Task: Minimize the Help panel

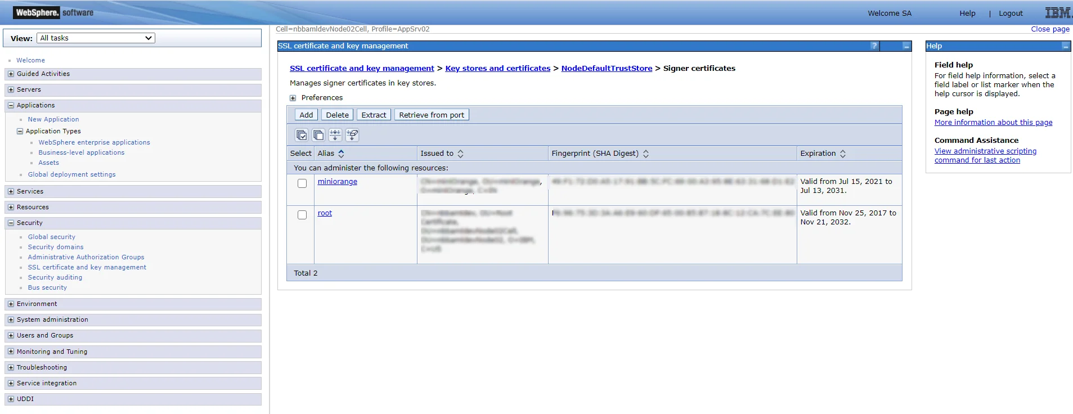Action: (x=1065, y=46)
